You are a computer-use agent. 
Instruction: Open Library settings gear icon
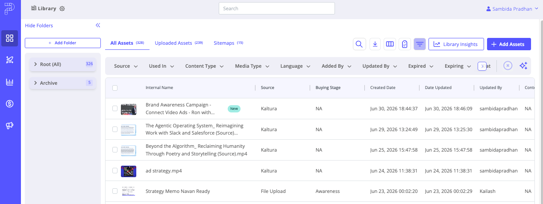pos(62,9)
